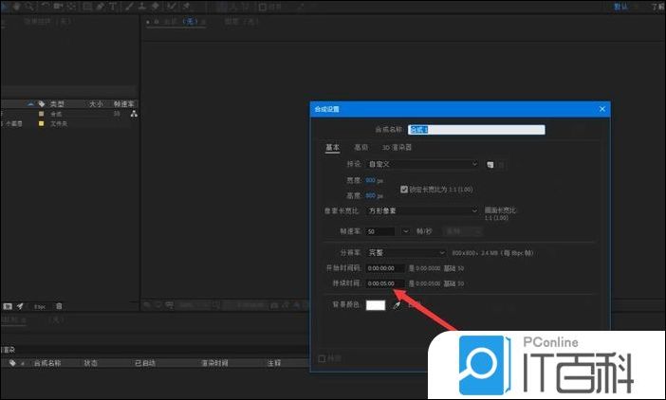Select the Type (T) tool in toolbar
Screen dimensions: 666x400
114,6
